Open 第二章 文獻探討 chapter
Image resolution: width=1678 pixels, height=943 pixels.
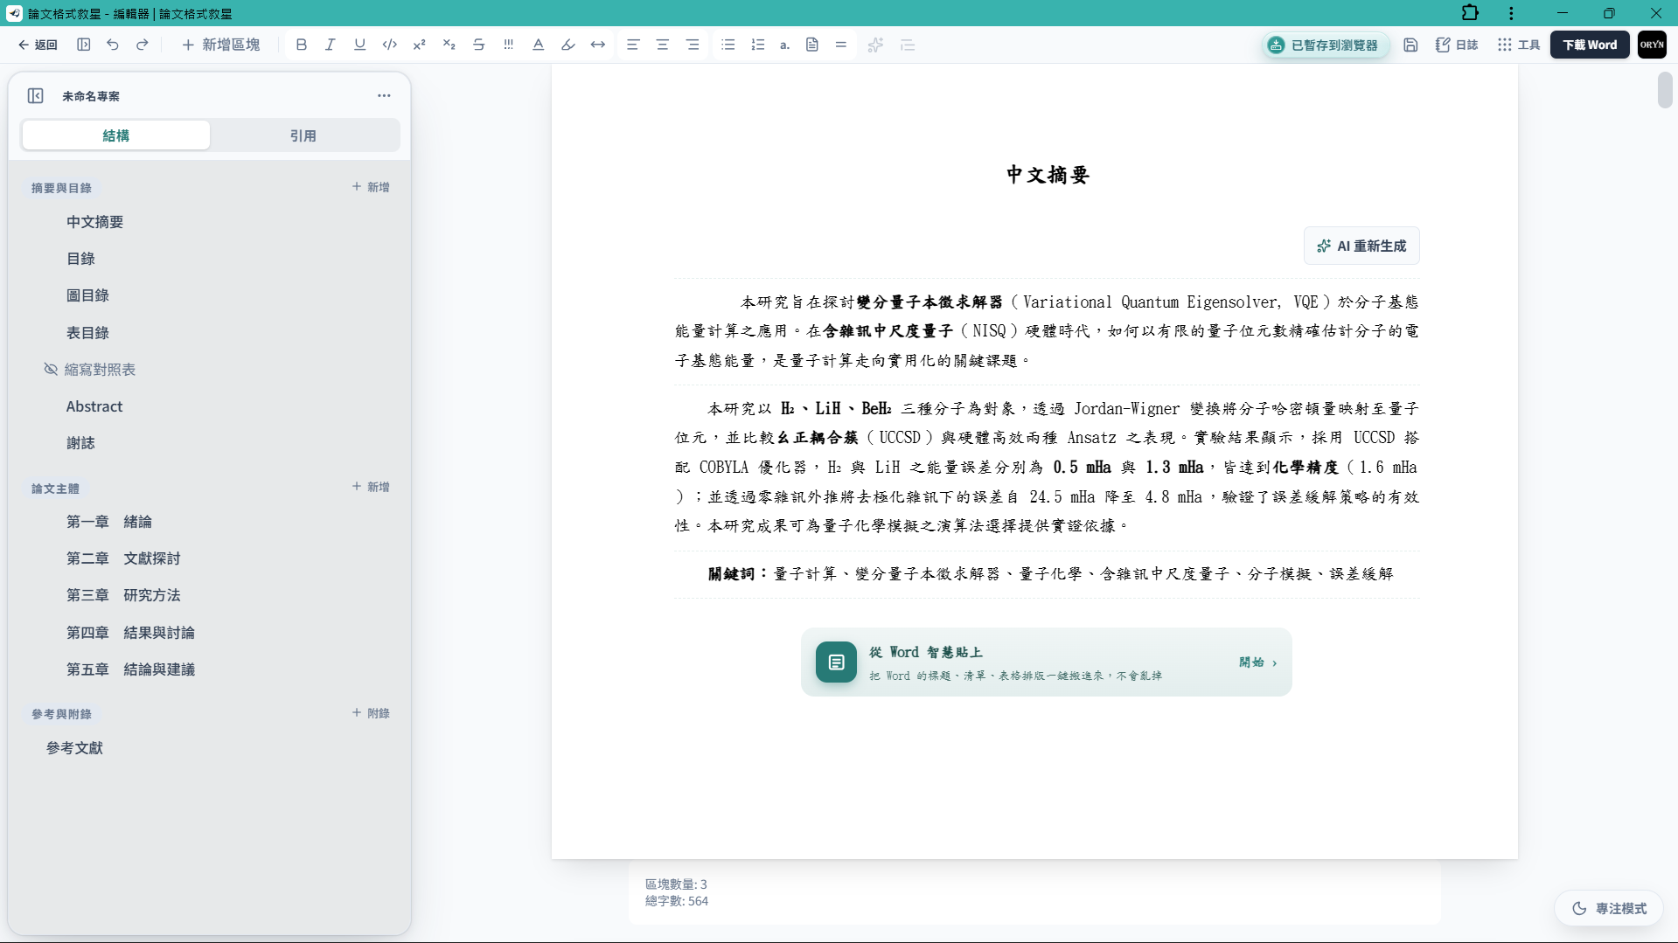click(123, 558)
